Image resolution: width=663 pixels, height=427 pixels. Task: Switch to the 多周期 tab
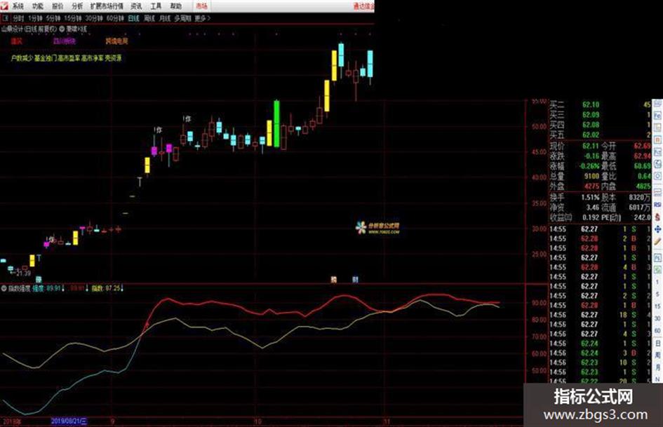[182, 18]
